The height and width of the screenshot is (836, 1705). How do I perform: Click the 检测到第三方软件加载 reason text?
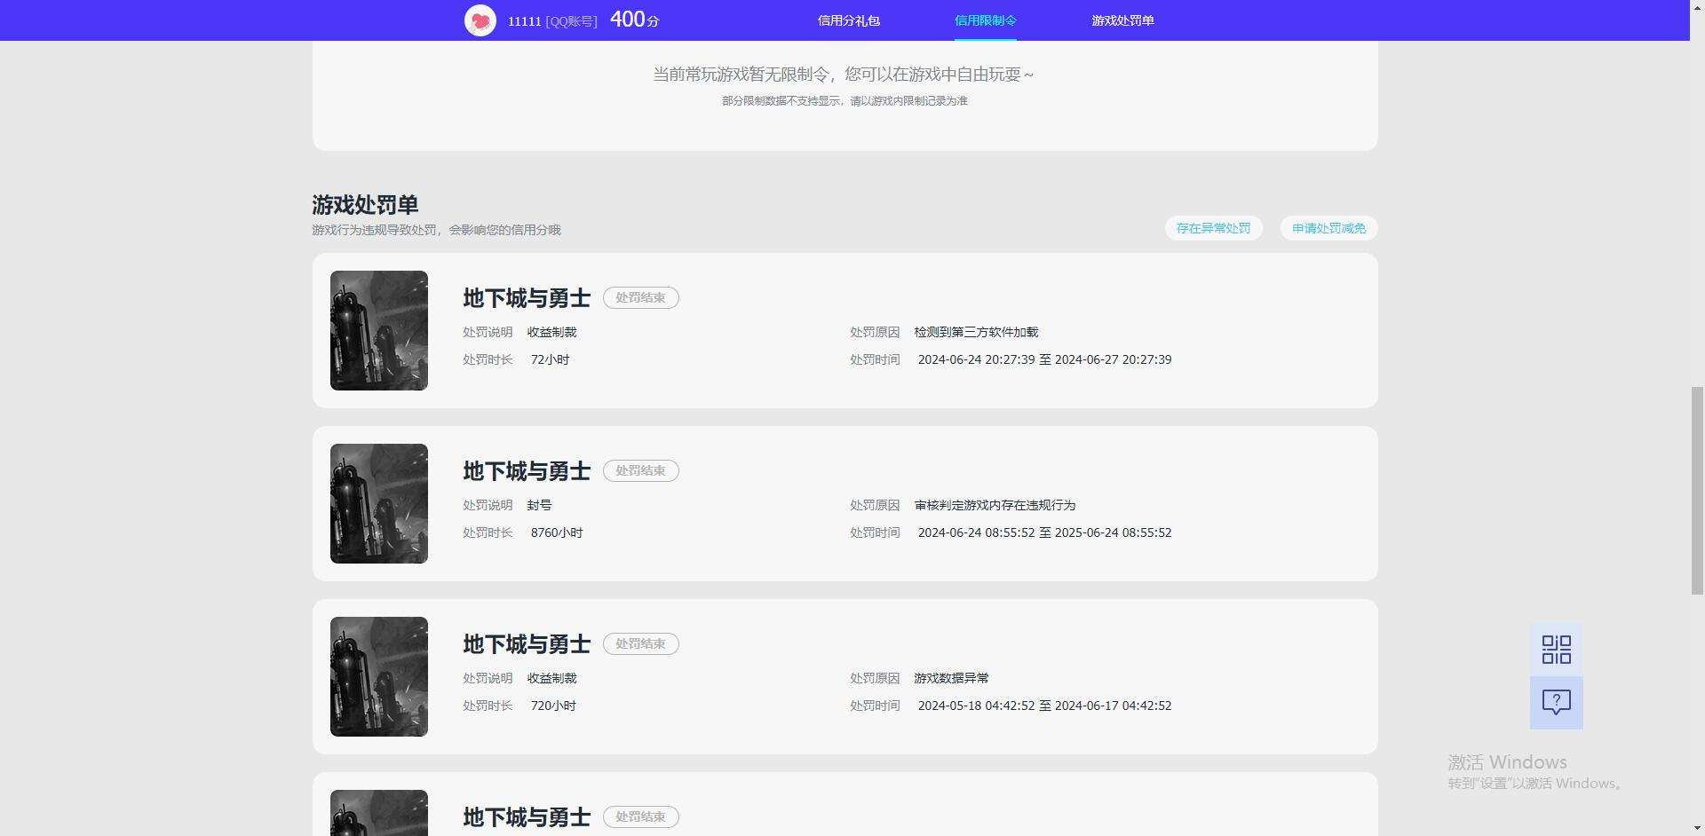pyautogui.click(x=976, y=332)
